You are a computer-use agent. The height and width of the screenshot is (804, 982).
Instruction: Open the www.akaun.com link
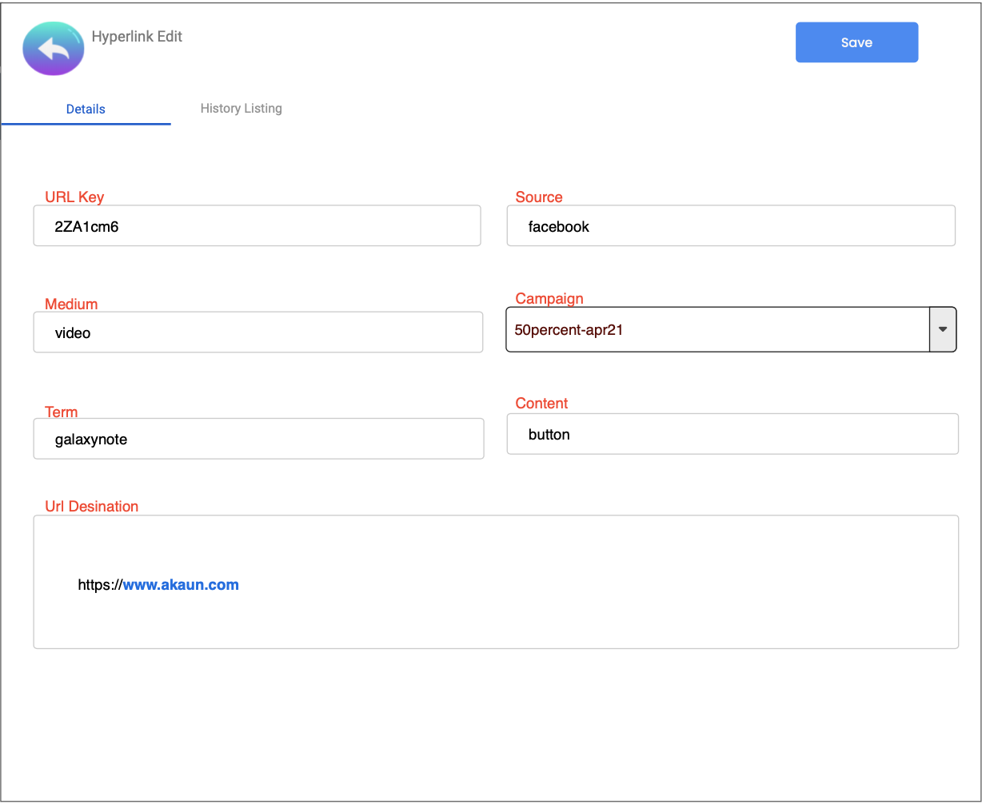pos(181,584)
